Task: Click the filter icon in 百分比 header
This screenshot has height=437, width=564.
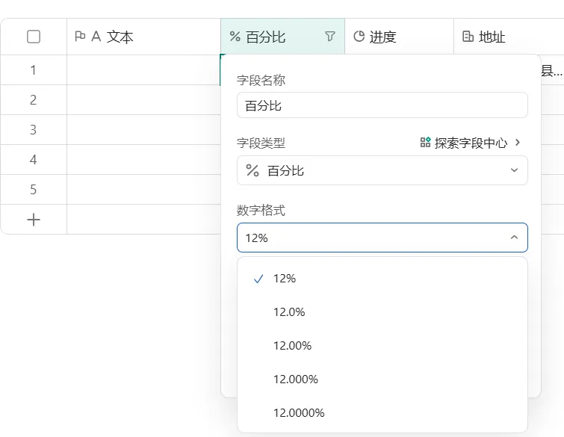Action: pyautogui.click(x=330, y=37)
